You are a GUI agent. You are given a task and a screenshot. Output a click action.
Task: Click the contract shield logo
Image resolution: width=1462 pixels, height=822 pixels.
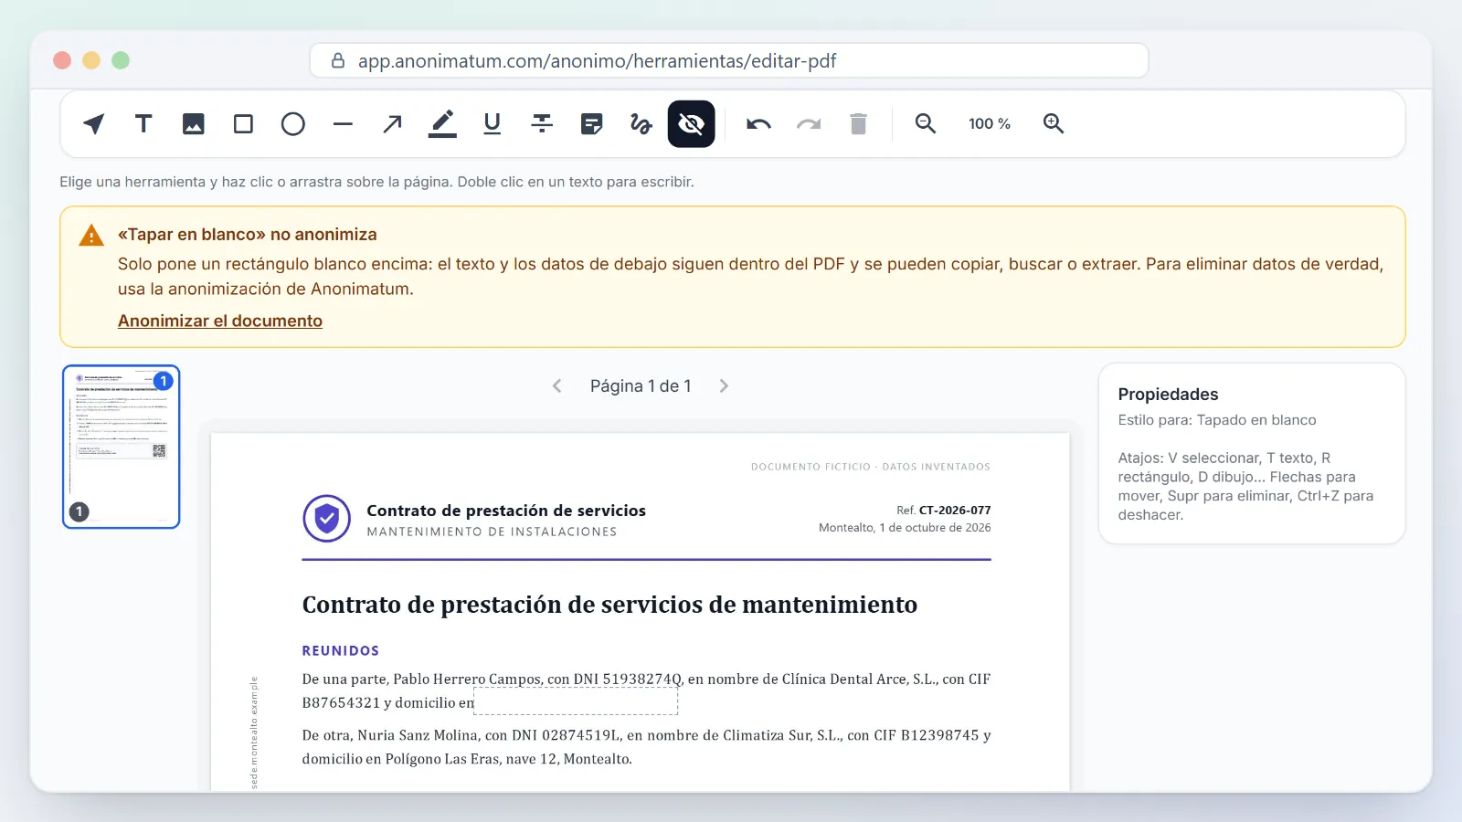(327, 519)
